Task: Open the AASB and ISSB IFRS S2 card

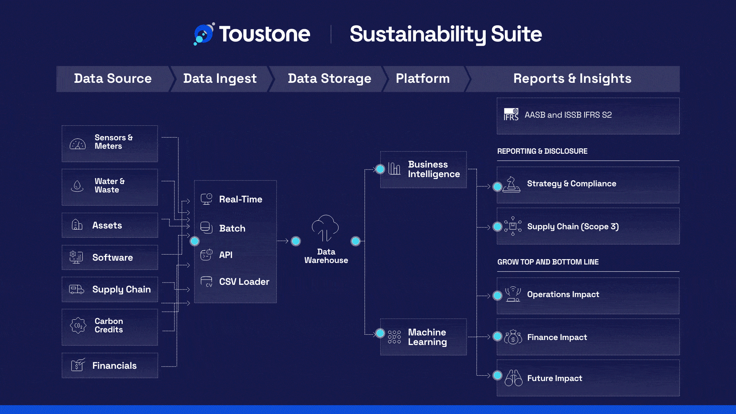Action: click(x=588, y=116)
